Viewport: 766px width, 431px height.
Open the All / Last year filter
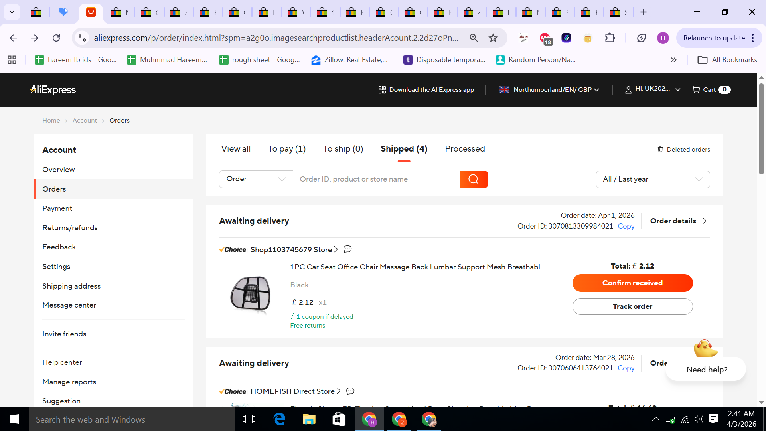[653, 179]
